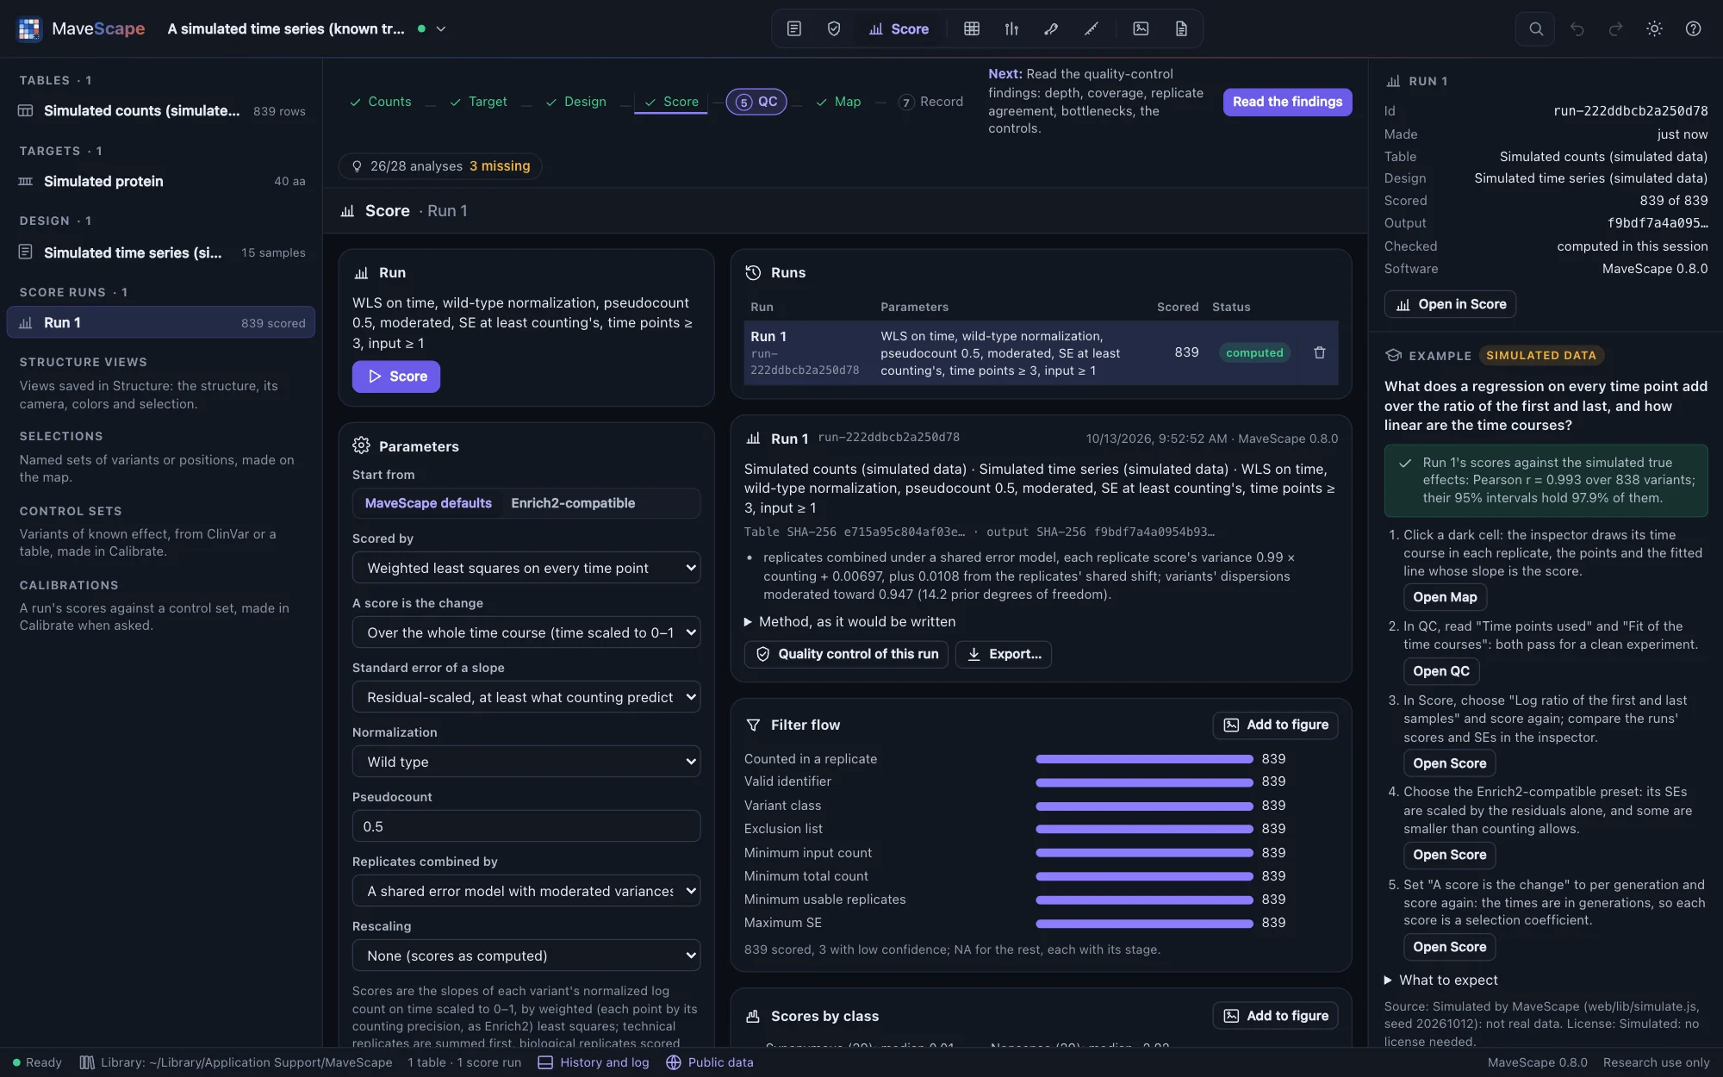This screenshot has height=1077, width=1723.
Task: Open the 'A score is the change' dropdown
Action: 526,632
